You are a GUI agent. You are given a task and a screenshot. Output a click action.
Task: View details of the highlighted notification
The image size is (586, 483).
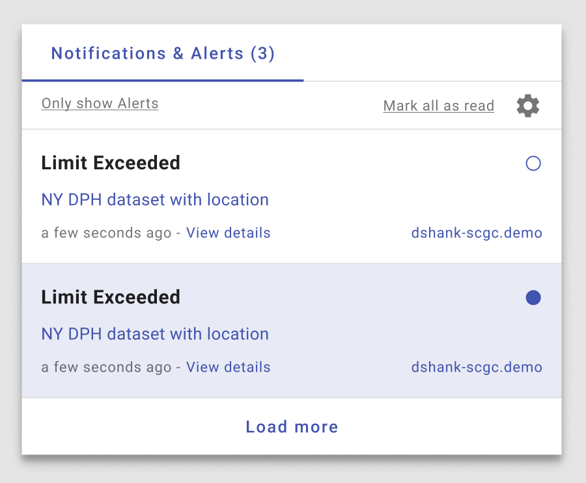coord(229,367)
